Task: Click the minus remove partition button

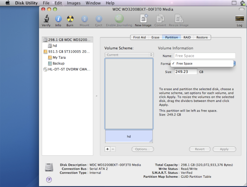Action: tap(113, 149)
